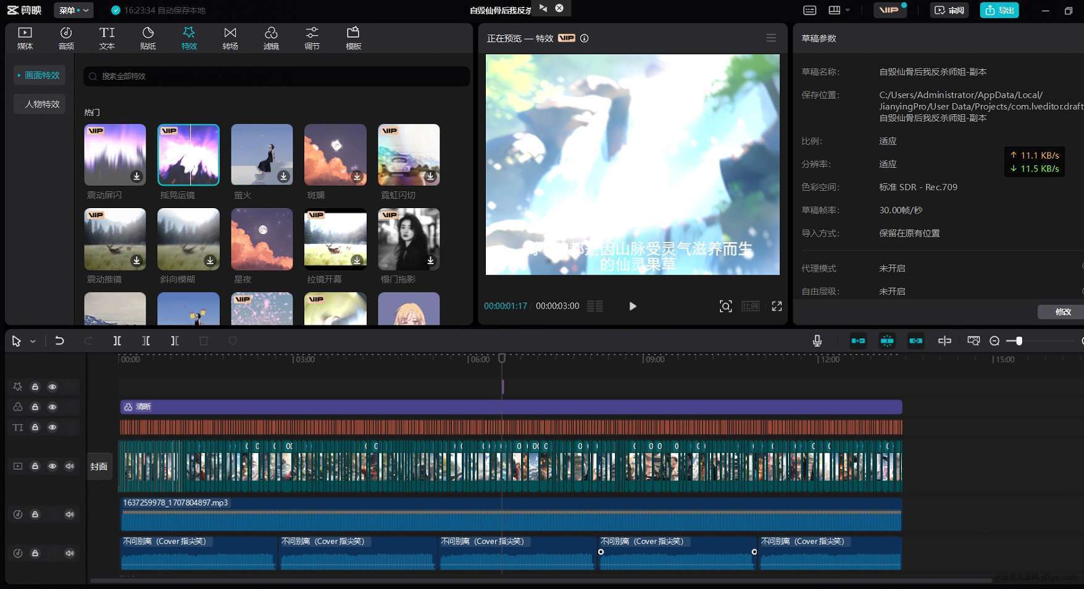Click the 封面 cover button
The width and height of the screenshot is (1084, 589).
point(99,466)
